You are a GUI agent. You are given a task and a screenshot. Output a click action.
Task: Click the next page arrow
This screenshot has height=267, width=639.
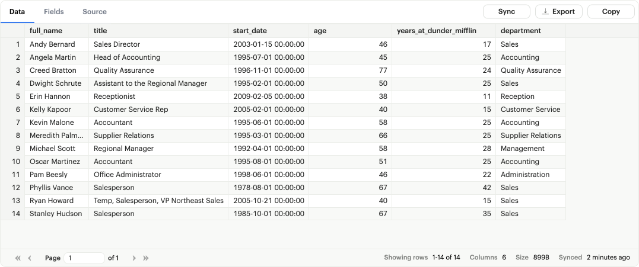[x=134, y=258]
